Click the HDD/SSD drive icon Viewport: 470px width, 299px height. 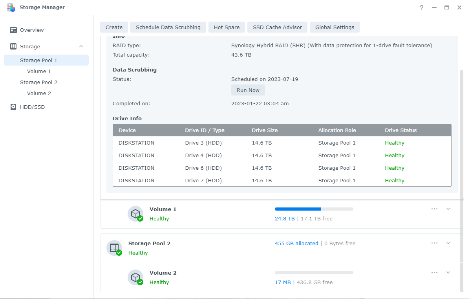[x=13, y=107]
